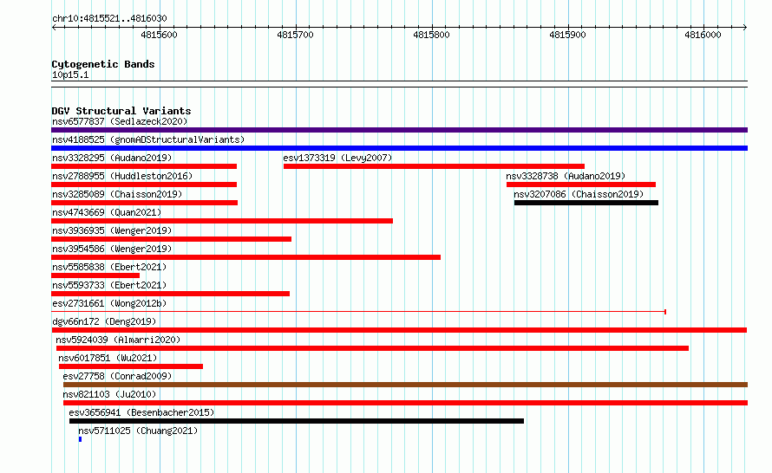
Task: Select the red bar under nsv5593733
Action: click(x=170, y=294)
